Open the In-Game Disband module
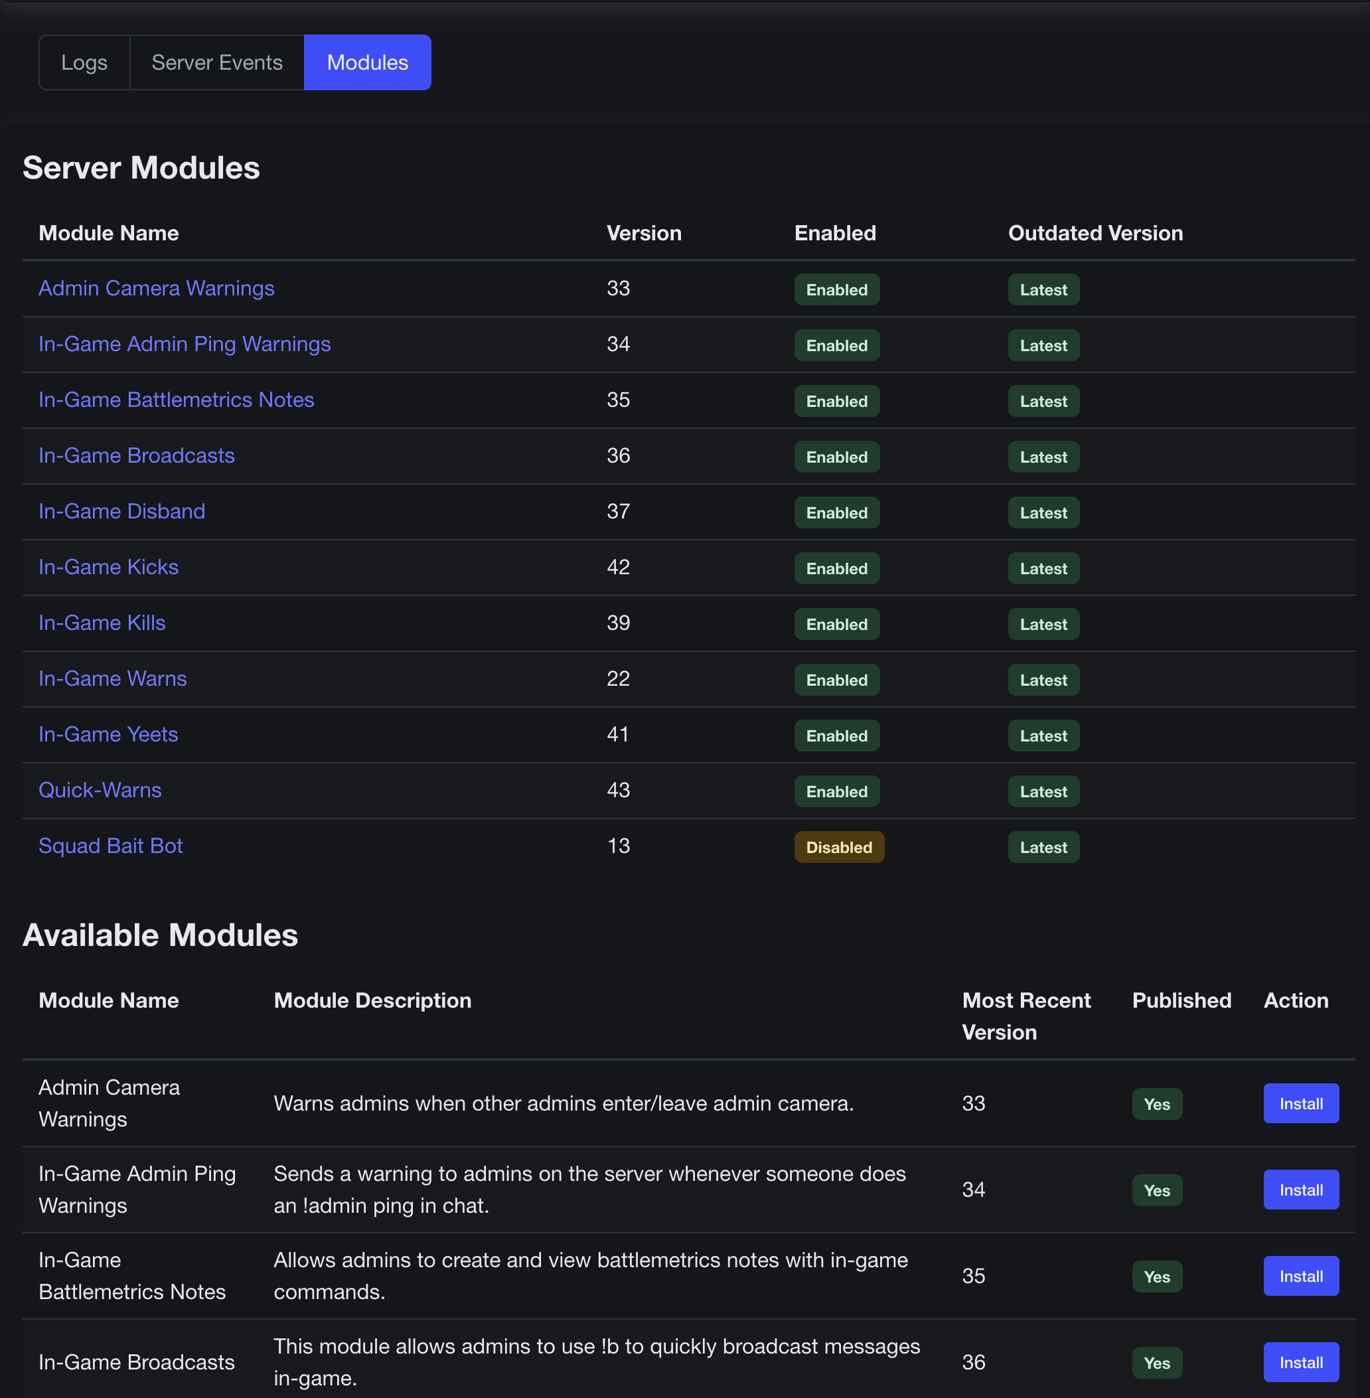The image size is (1370, 1398). [121, 512]
